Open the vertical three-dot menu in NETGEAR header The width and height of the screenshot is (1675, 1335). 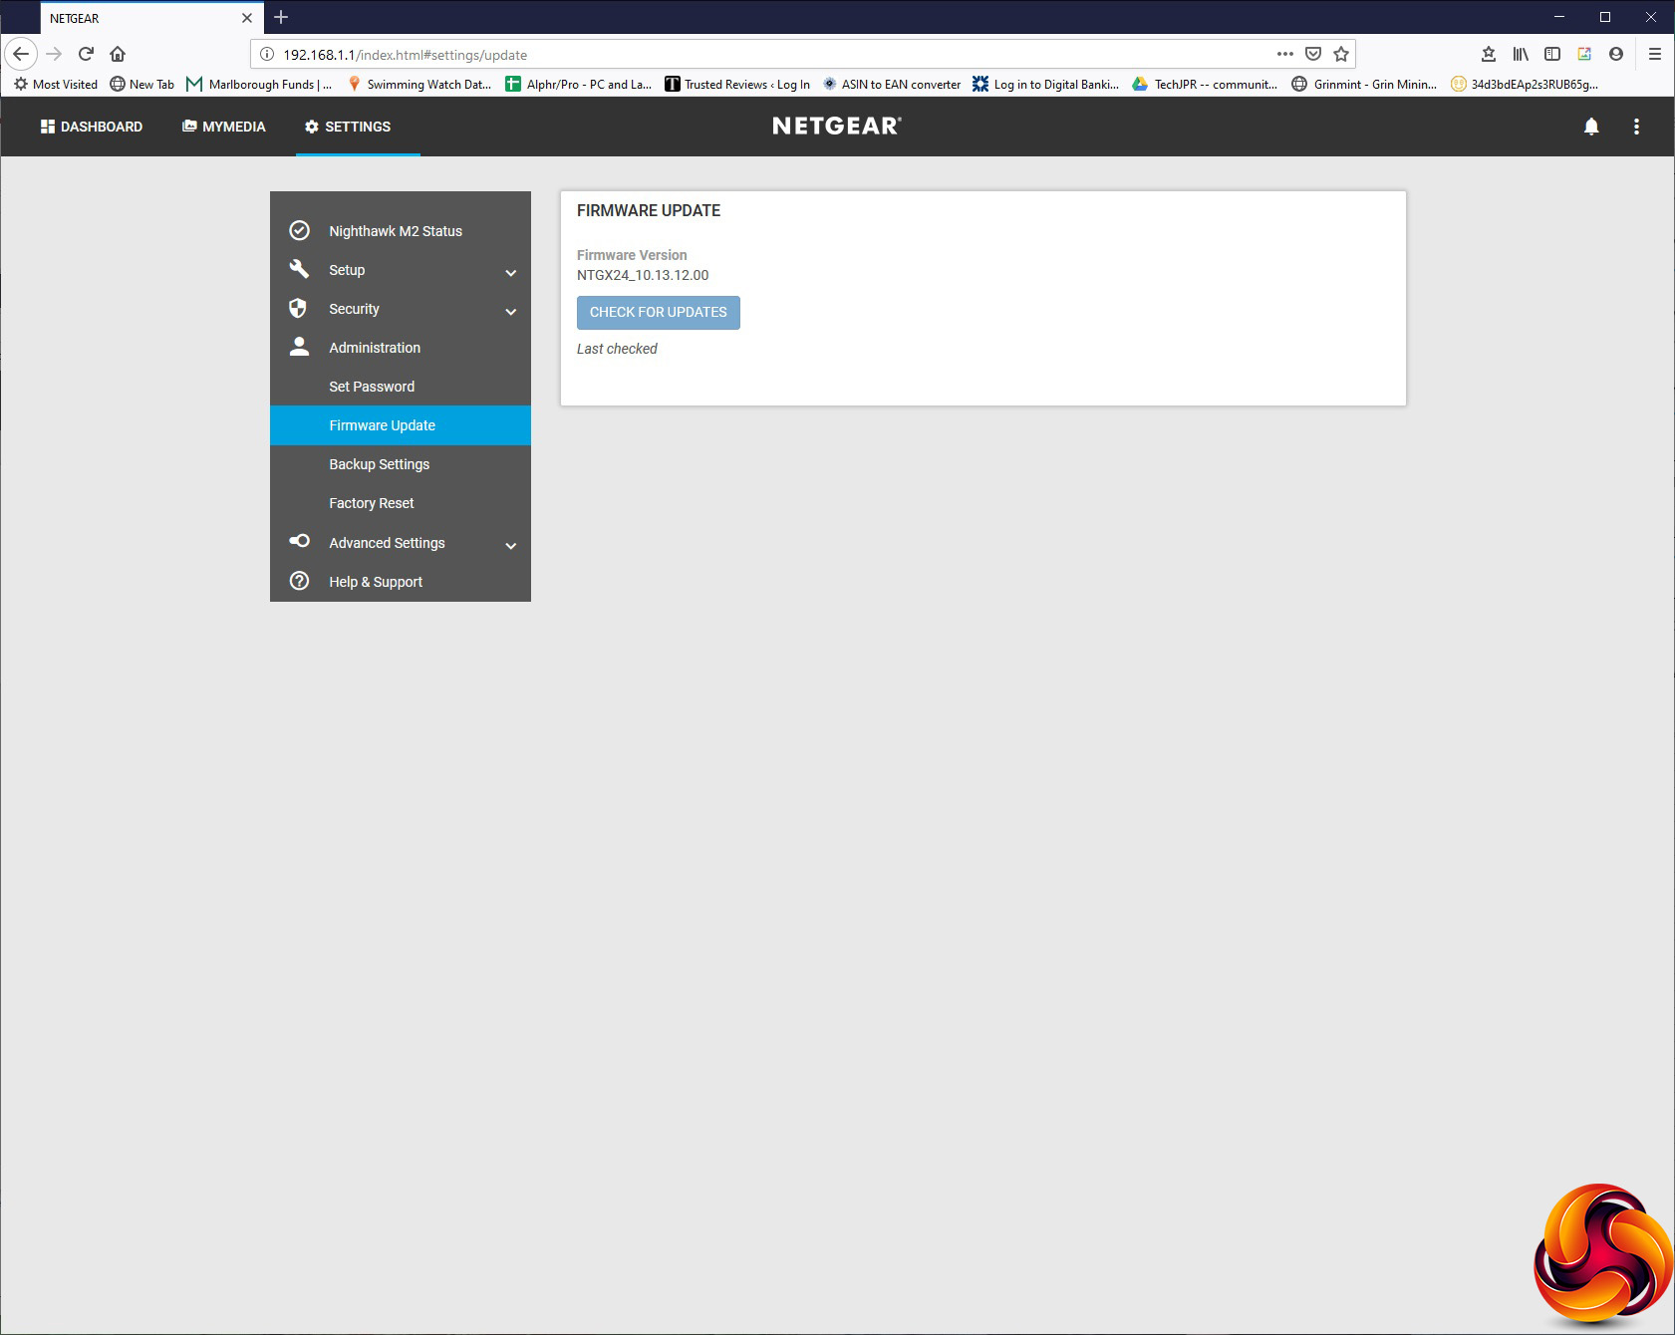(x=1636, y=127)
